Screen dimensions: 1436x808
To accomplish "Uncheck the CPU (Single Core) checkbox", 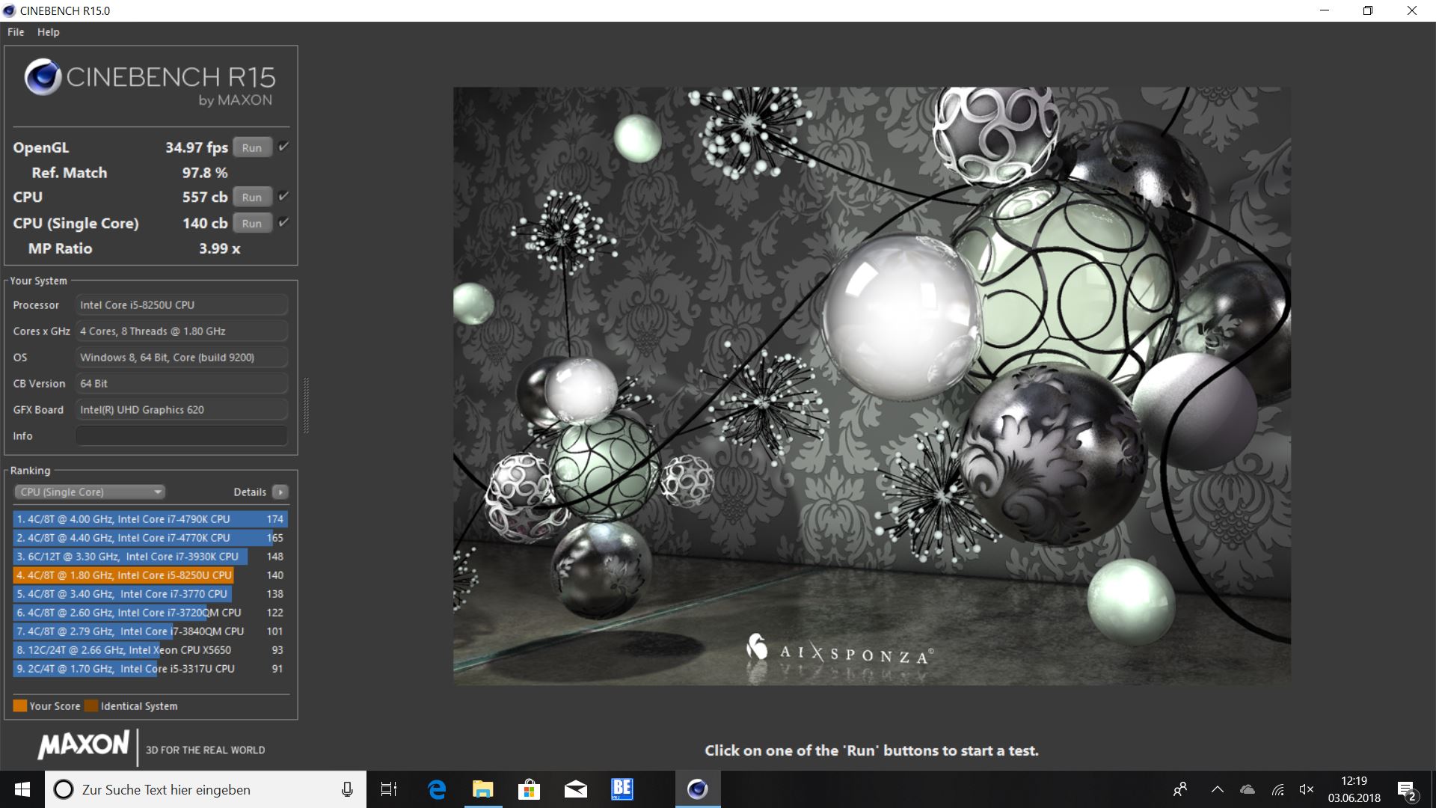I will (283, 222).
